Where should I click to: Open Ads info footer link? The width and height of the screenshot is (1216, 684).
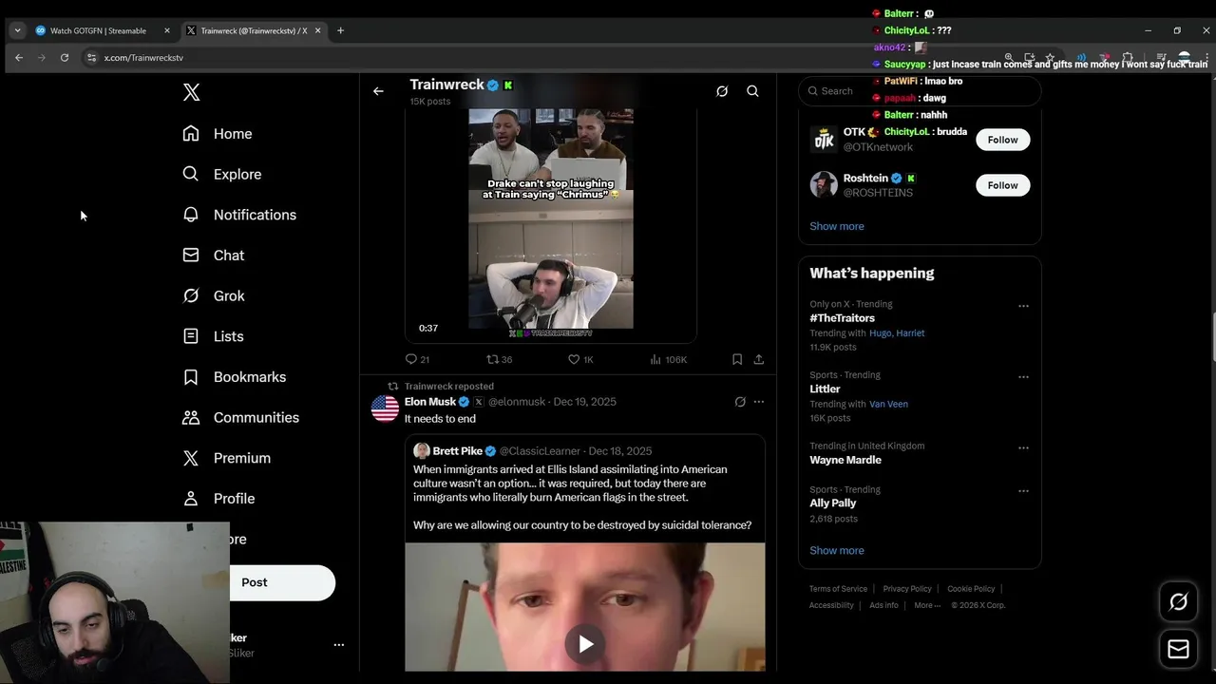click(883, 605)
